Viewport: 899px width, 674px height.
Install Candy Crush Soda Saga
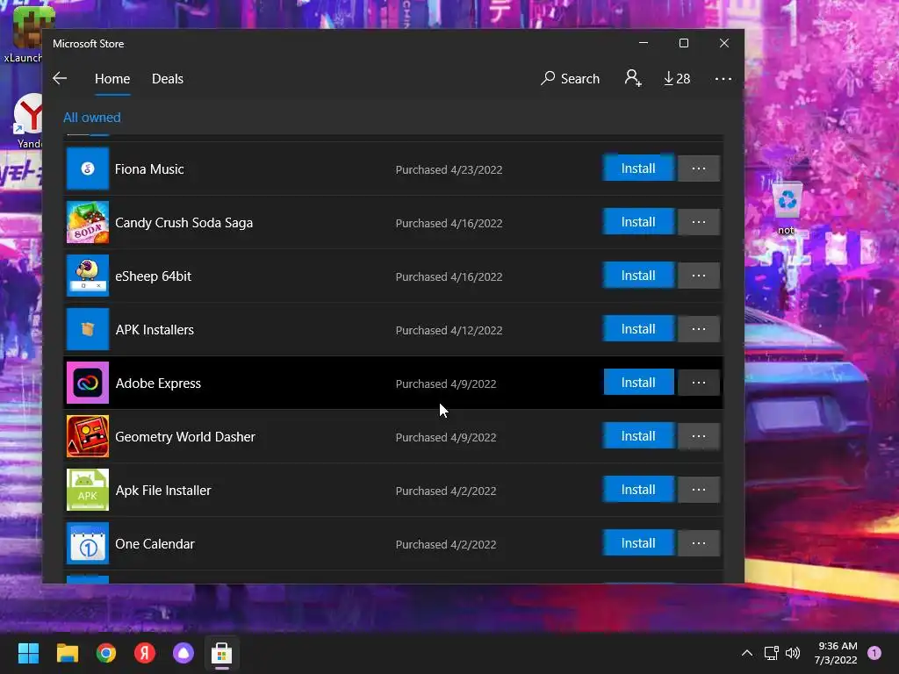click(x=639, y=222)
